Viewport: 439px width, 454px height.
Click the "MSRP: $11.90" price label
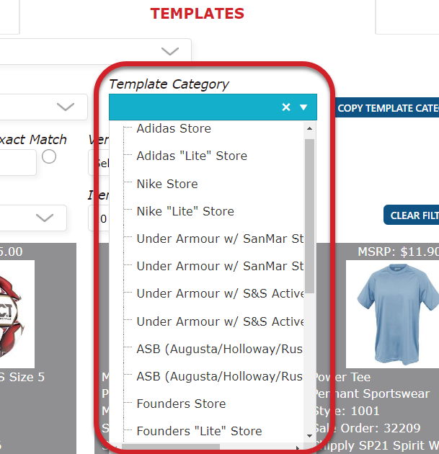(398, 252)
